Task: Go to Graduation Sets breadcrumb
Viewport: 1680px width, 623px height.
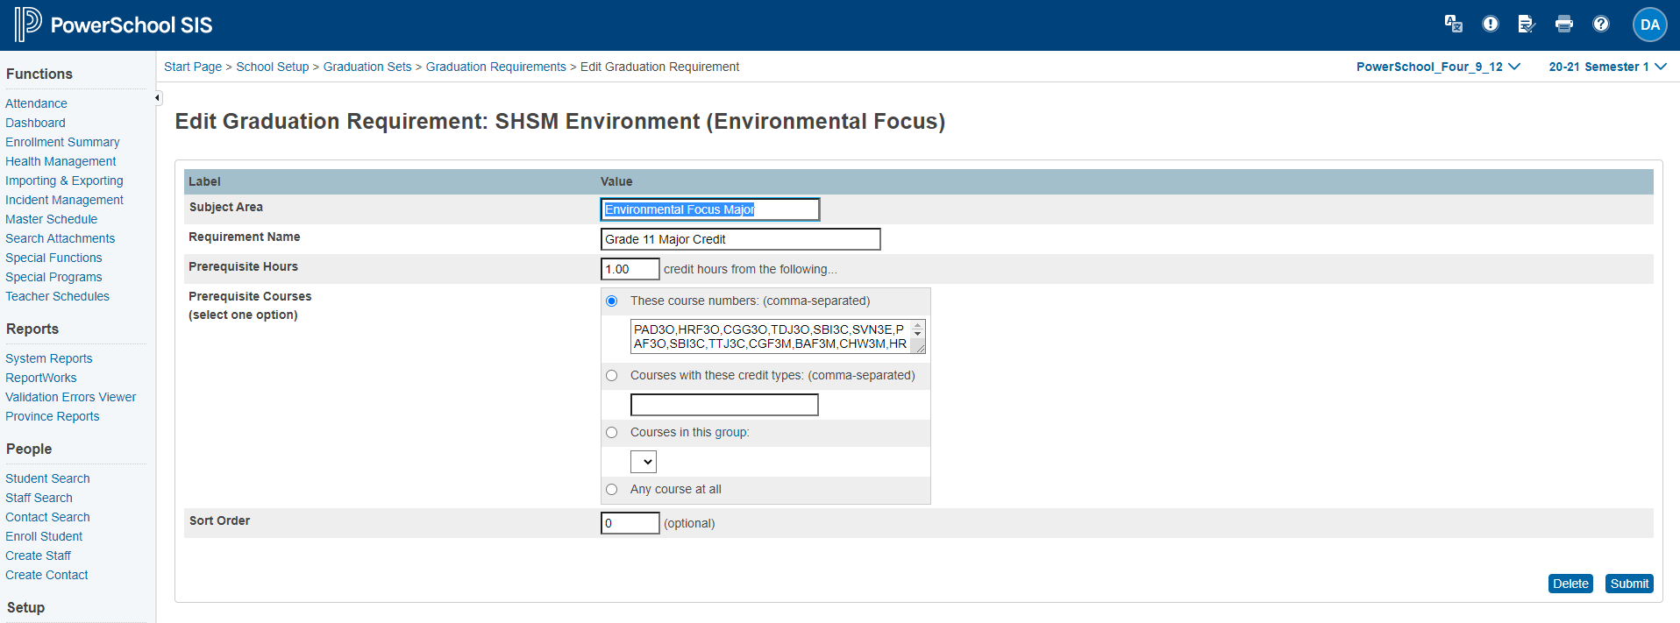Action: click(367, 67)
